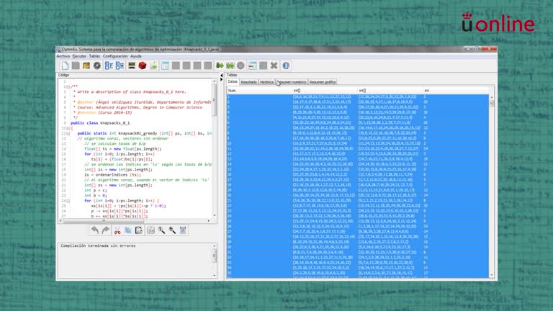Switch to the Histórica tab
Screen dimensions: 553x311
(266, 82)
